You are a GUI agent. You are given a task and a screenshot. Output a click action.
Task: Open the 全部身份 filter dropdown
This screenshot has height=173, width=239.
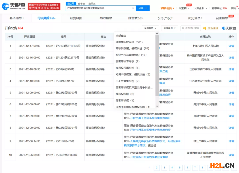point(170,28)
